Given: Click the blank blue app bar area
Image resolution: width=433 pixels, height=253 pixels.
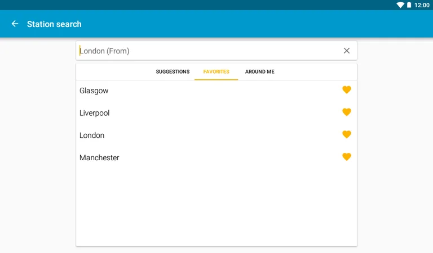Looking at the screenshot, I should point(254,24).
